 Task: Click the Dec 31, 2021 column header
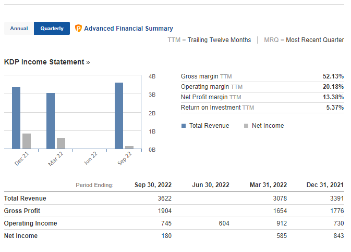[325, 185]
